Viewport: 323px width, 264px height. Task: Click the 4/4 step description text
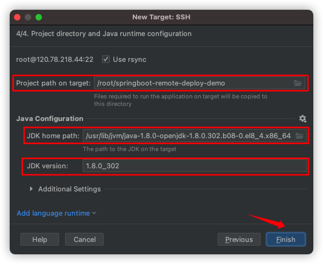pos(104,34)
